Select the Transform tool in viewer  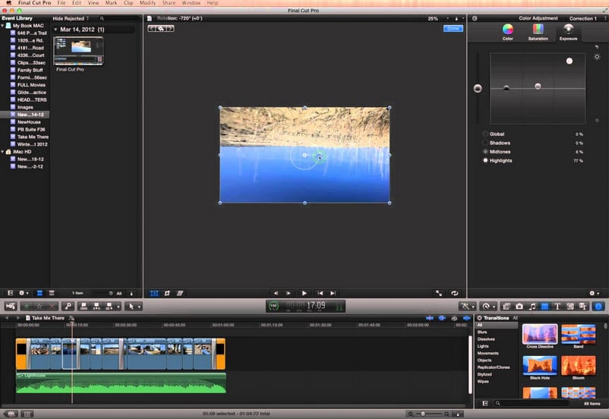point(154,293)
